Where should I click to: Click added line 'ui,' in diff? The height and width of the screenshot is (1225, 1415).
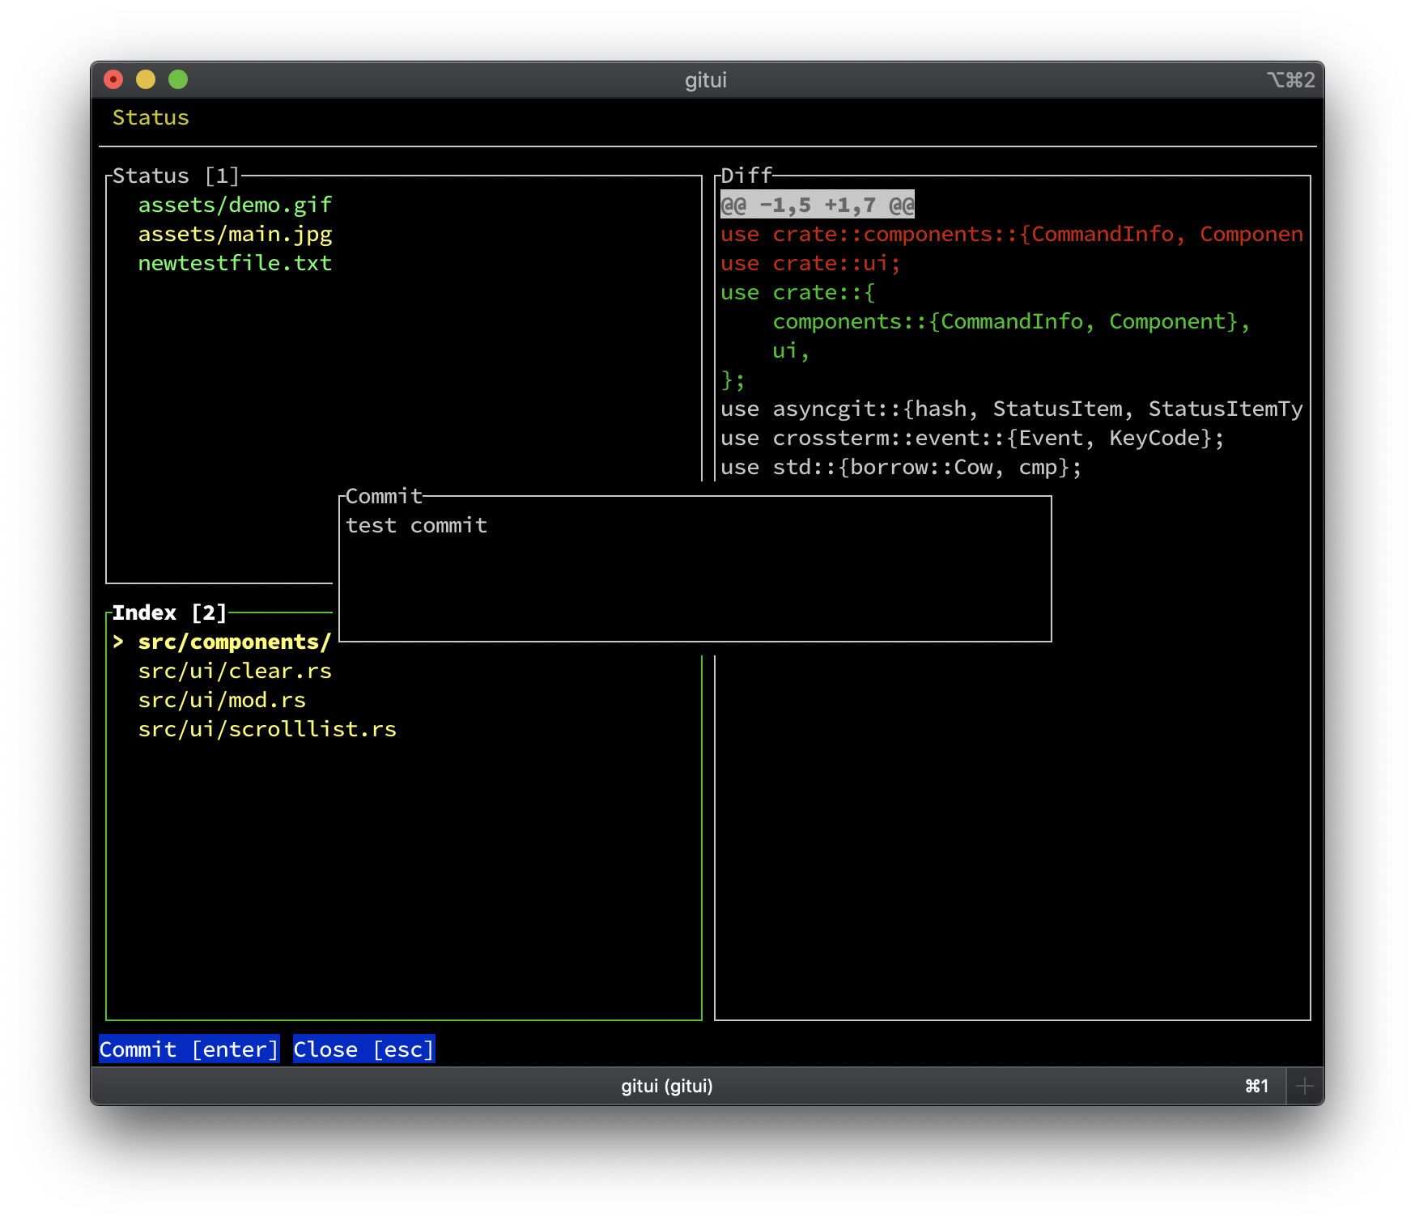pyautogui.click(x=792, y=350)
